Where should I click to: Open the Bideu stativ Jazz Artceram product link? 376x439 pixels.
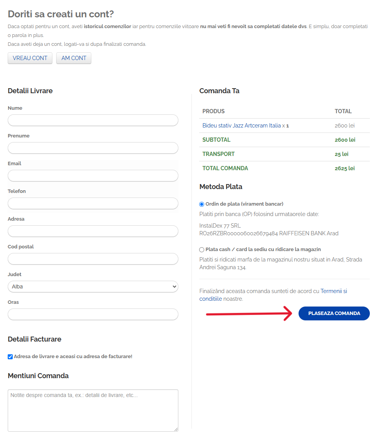pyautogui.click(x=241, y=126)
